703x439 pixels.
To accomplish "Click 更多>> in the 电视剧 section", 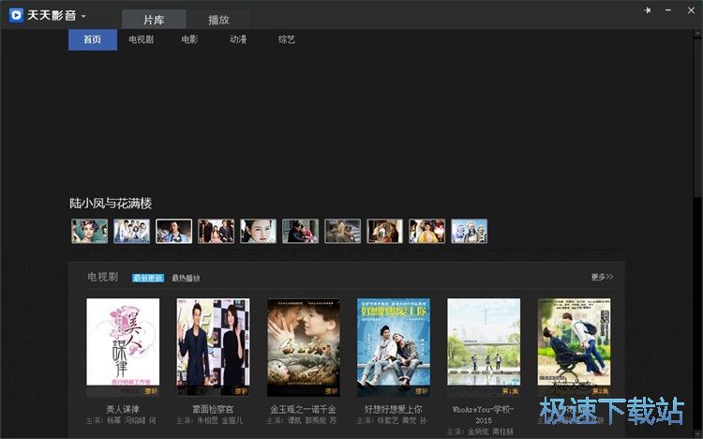I will 602,277.
